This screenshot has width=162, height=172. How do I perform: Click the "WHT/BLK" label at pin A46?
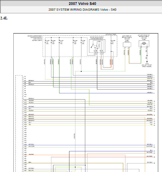click(31, 168)
